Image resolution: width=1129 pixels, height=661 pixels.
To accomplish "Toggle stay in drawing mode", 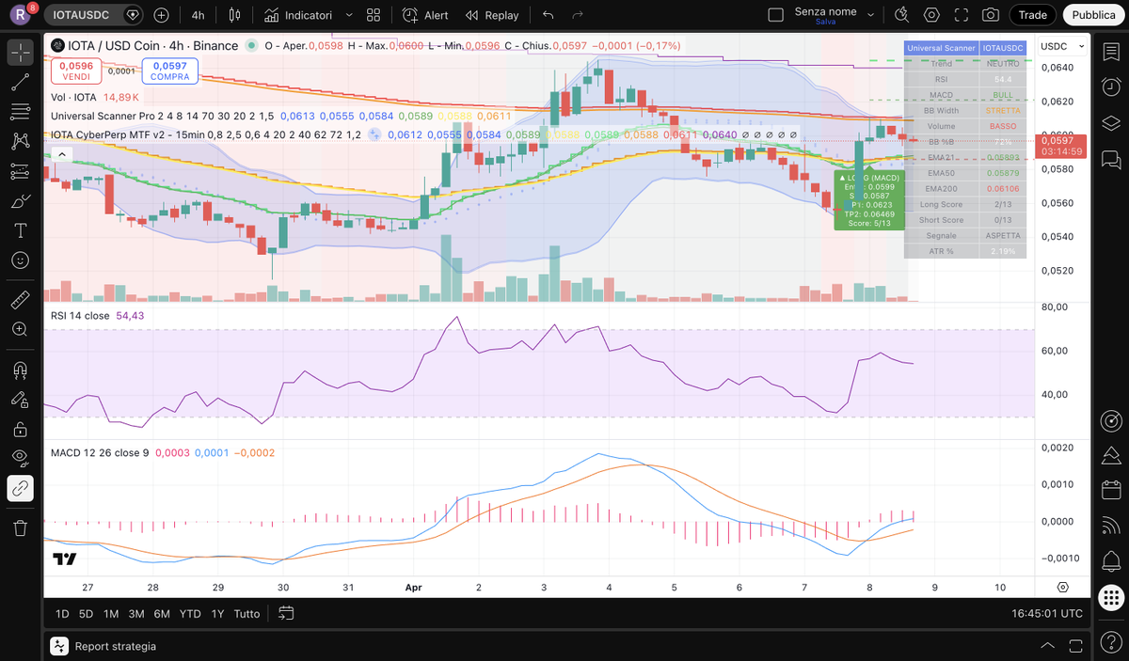I will tap(20, 399).
